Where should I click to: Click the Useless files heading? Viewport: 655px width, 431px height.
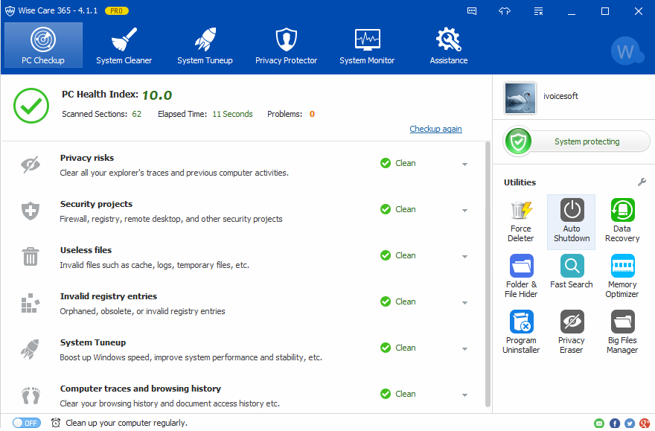[86, 250]
